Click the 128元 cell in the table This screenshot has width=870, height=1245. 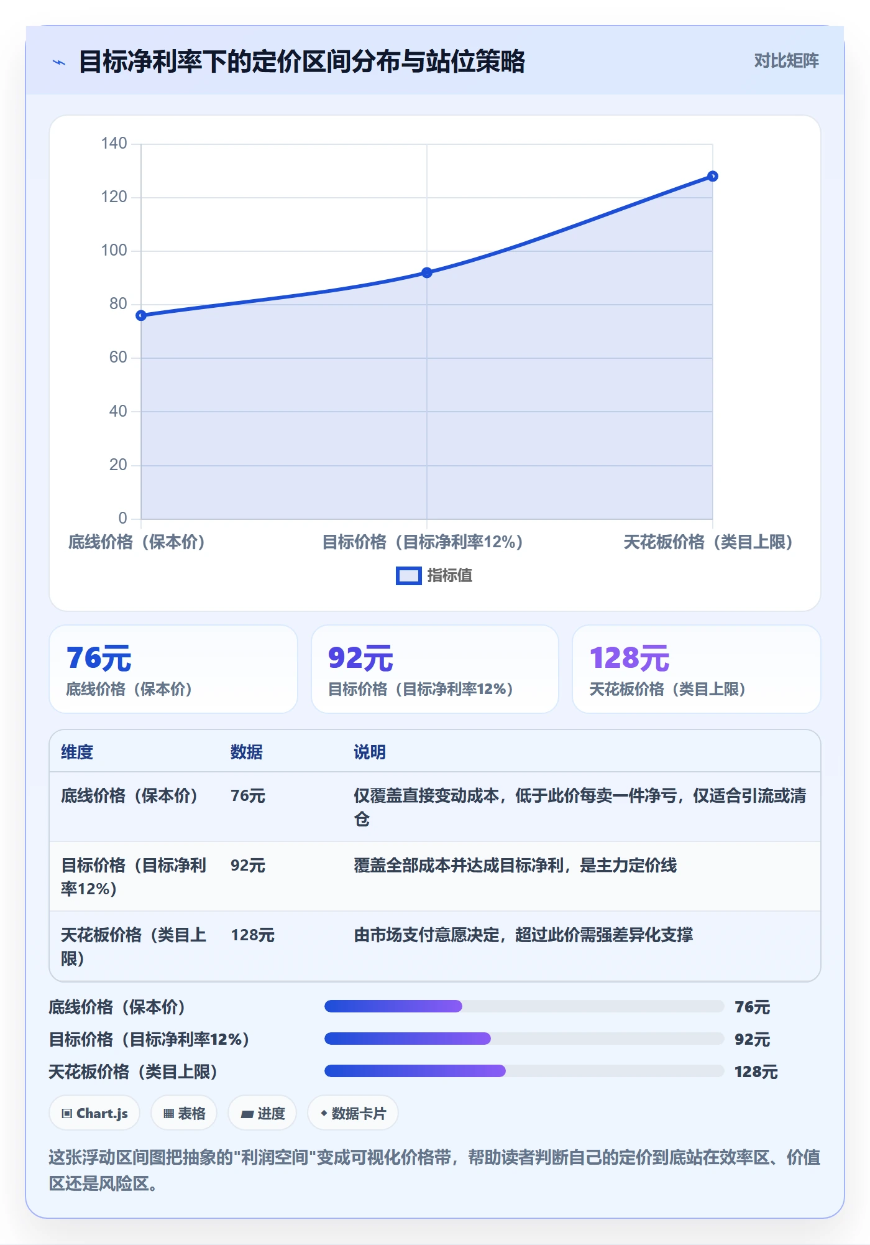pyautogui.click(x=253, y=935)
